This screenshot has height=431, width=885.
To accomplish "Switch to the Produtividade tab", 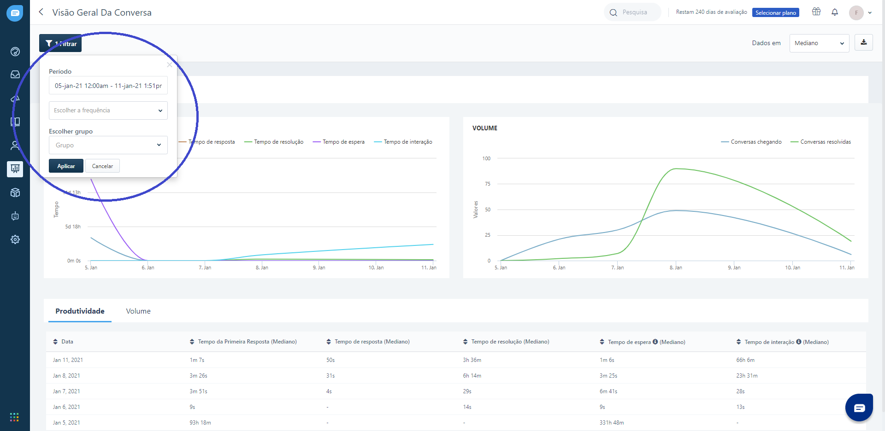I will pyautogui.click(x=80, y=311).
